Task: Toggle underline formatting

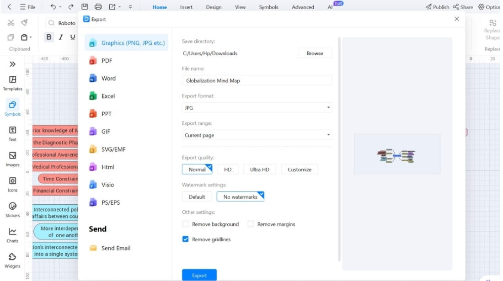Action: [73, 37]
